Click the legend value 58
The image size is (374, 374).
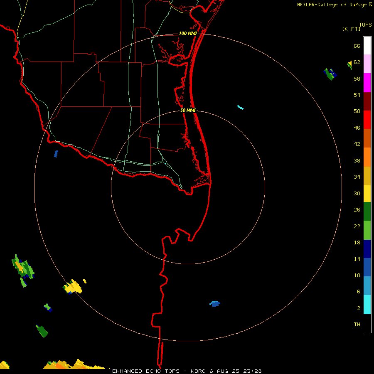(x=357, y=79)
